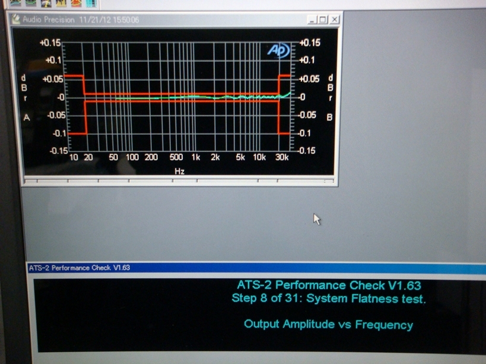Click the left-side 'A' channel label
The height and width of the screenshot is (364, 486).
(x=27, y=117)
